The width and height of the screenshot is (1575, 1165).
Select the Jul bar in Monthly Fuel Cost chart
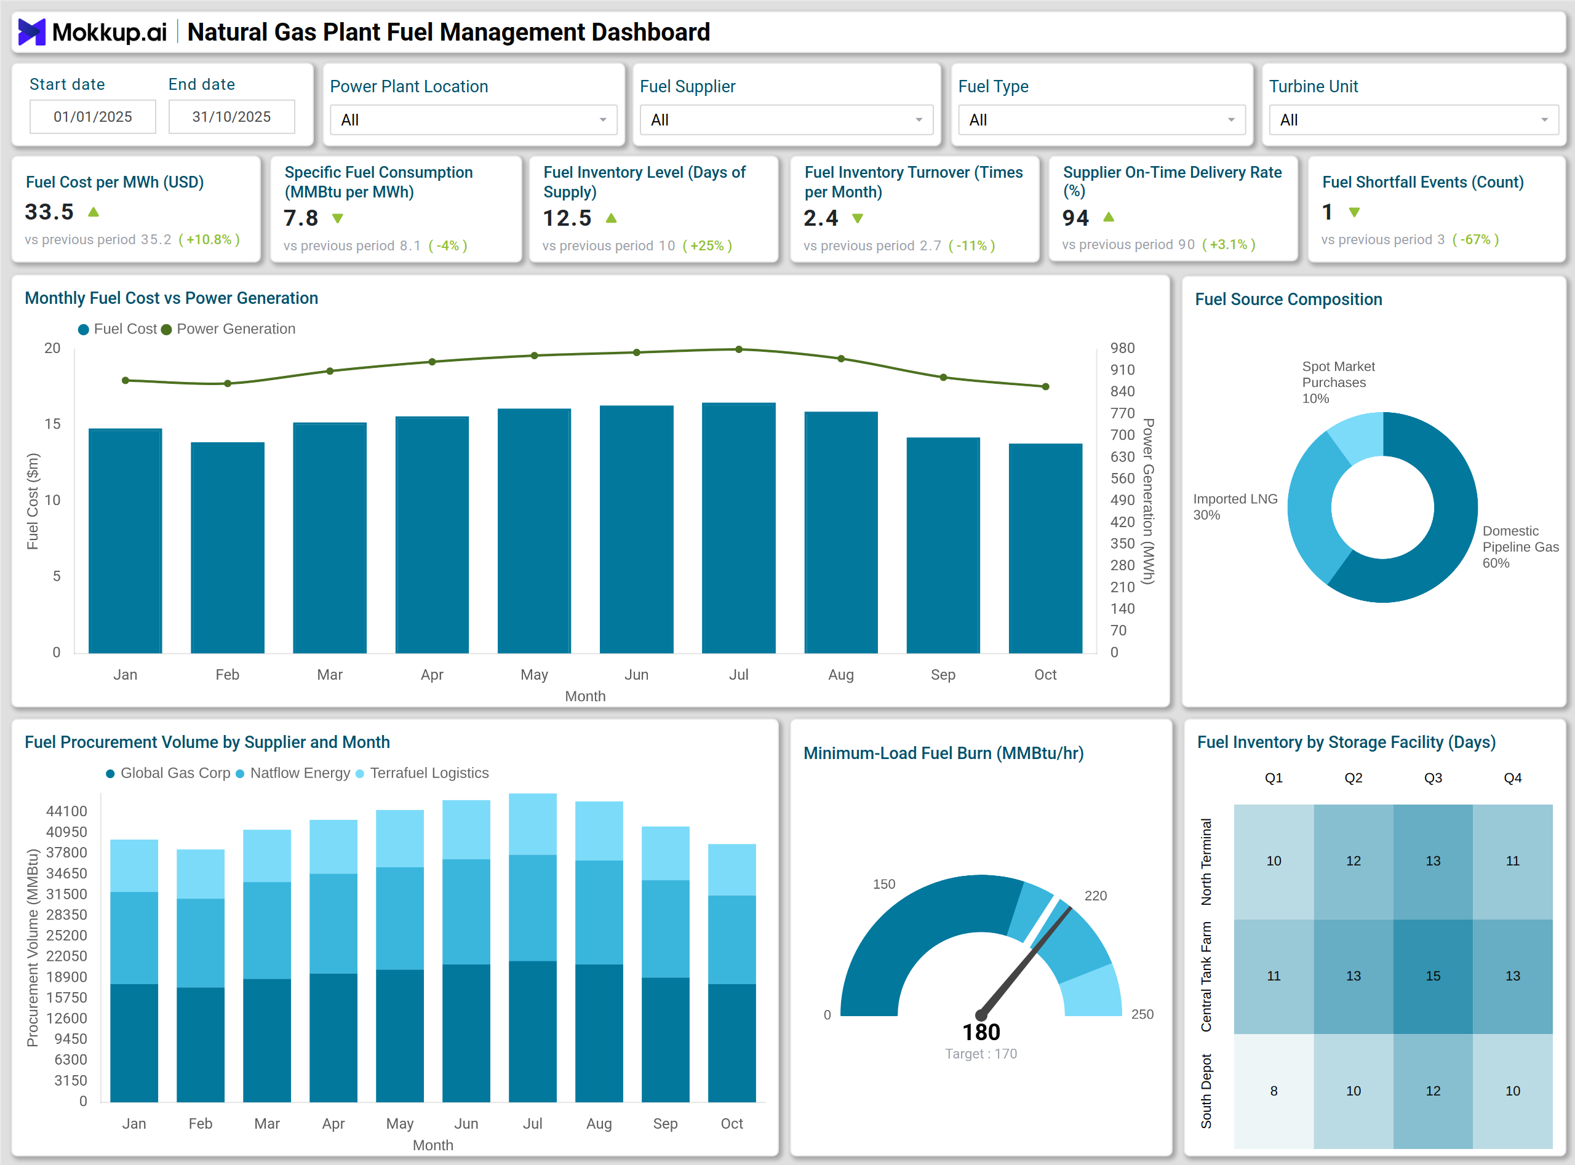(738, 528)
